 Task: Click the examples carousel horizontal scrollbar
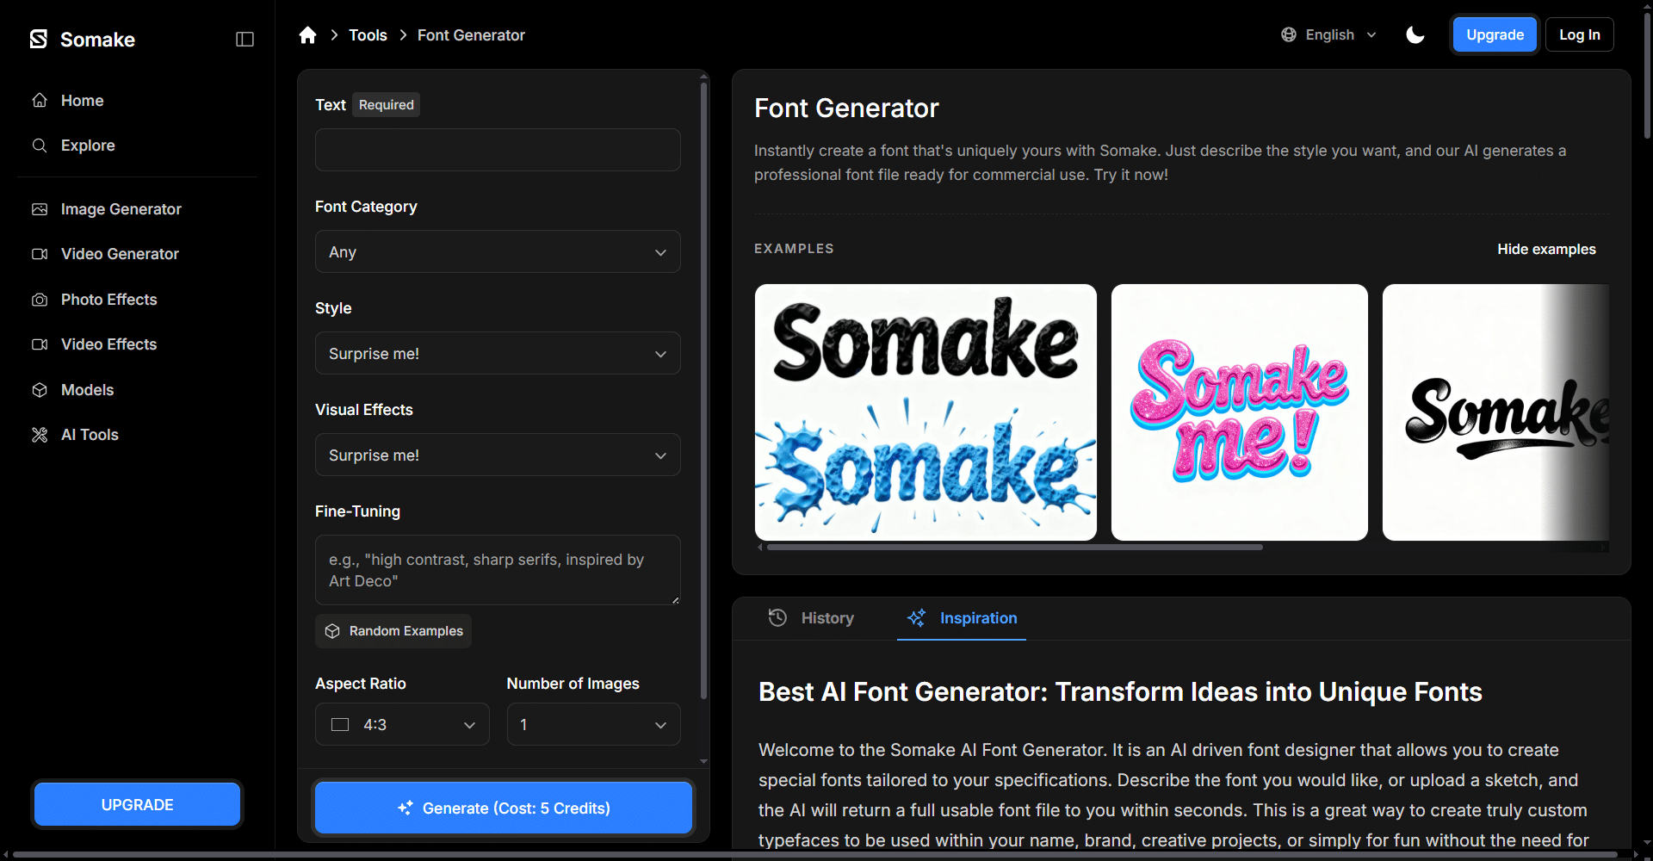(1014, 547)
